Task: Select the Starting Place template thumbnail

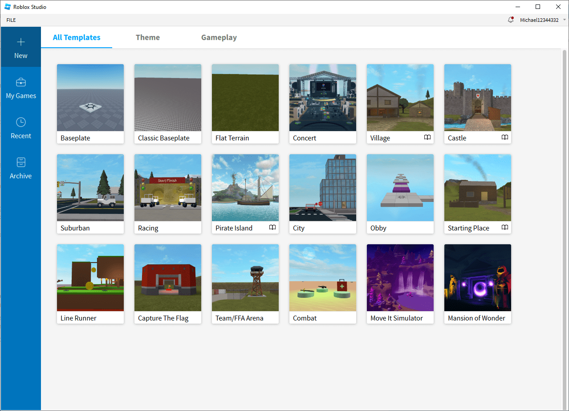Action: 478,188
